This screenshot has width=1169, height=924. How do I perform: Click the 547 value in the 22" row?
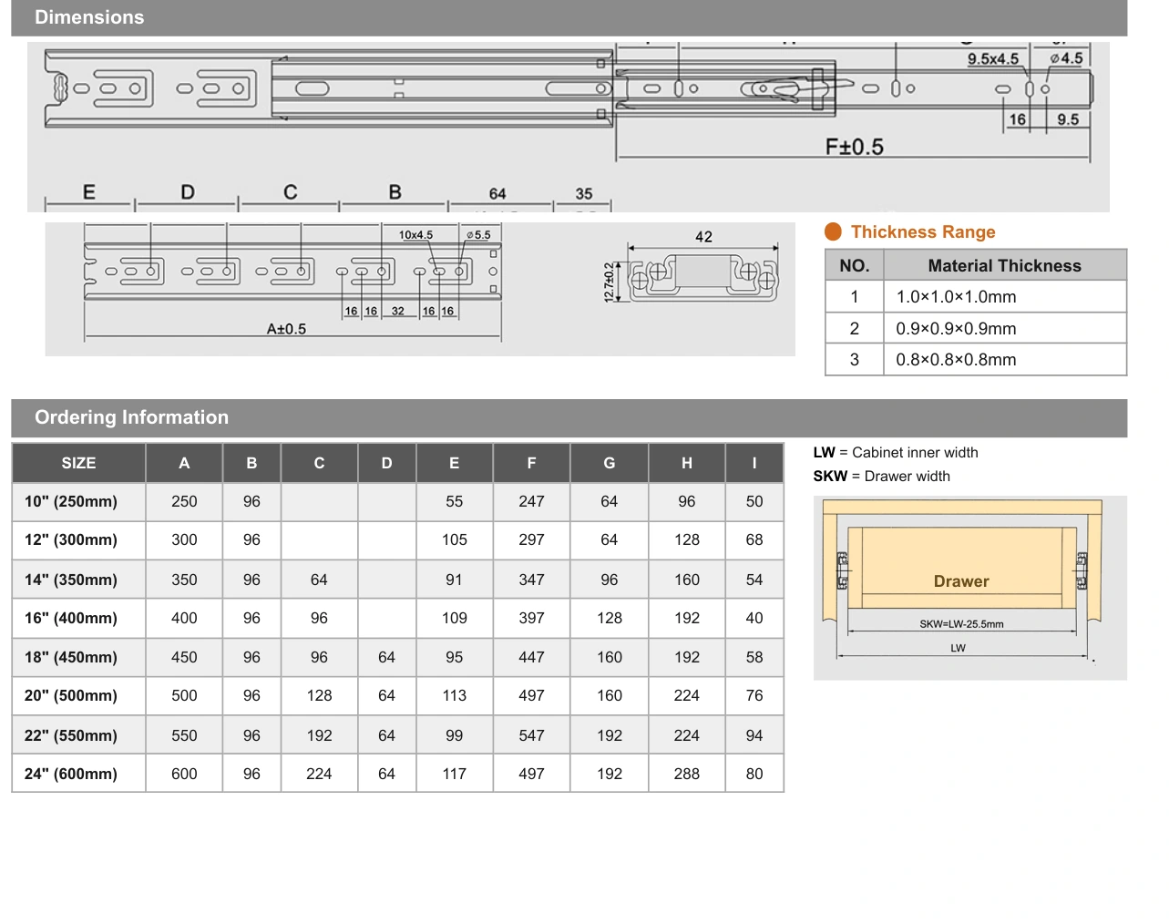coord(531,735)
